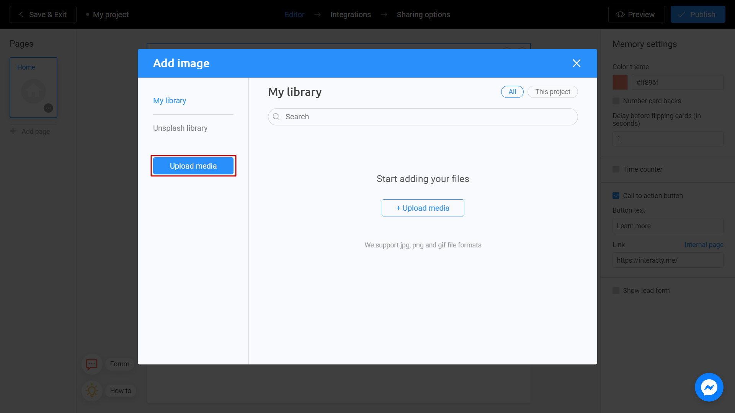This screenshot has width=735, height=413.
Task: Select the All filter toggle
Action: (x=512, y=92)
